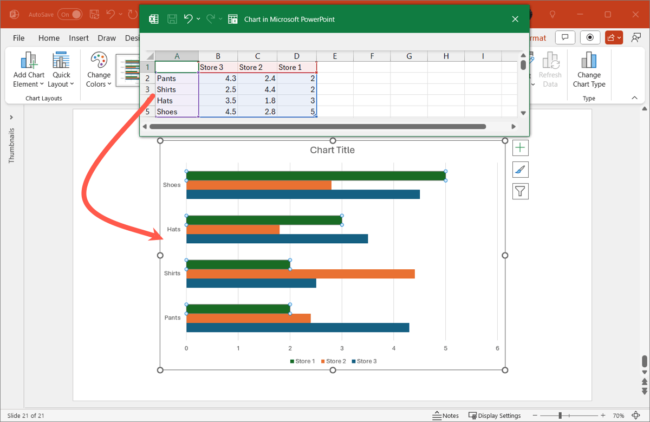This screenshot has width=650, height=422.
Task: Expand the Thumbnails pane chevron
Action: point(11,118)
